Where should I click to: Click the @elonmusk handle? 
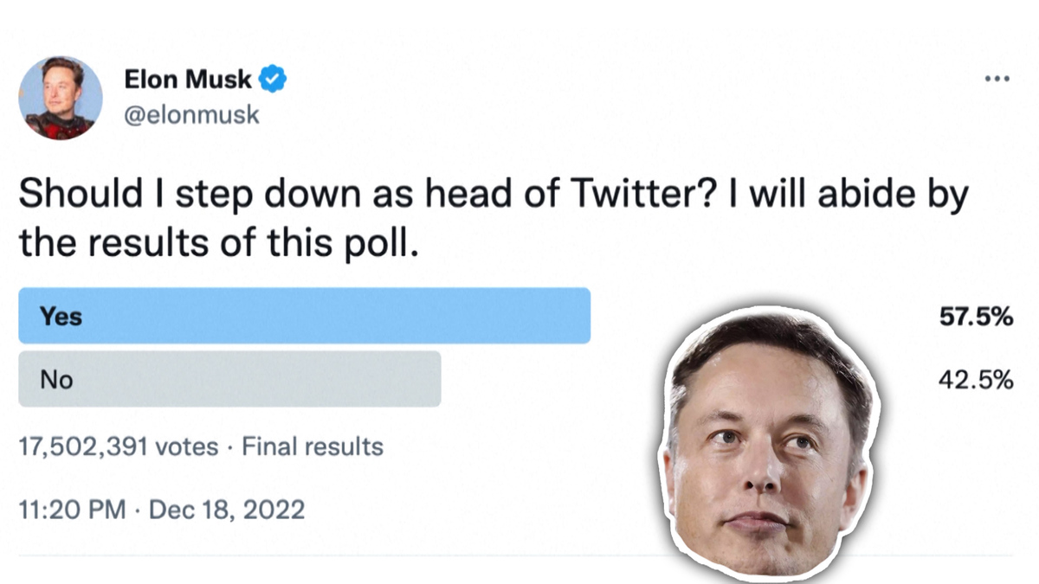[x=191, y=115]
